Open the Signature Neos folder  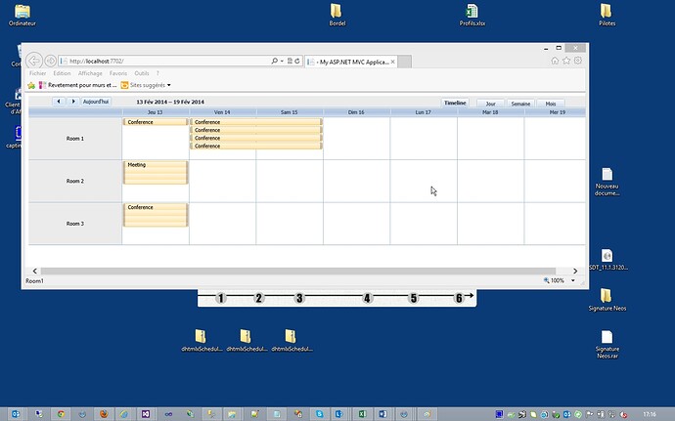(607, 299)
